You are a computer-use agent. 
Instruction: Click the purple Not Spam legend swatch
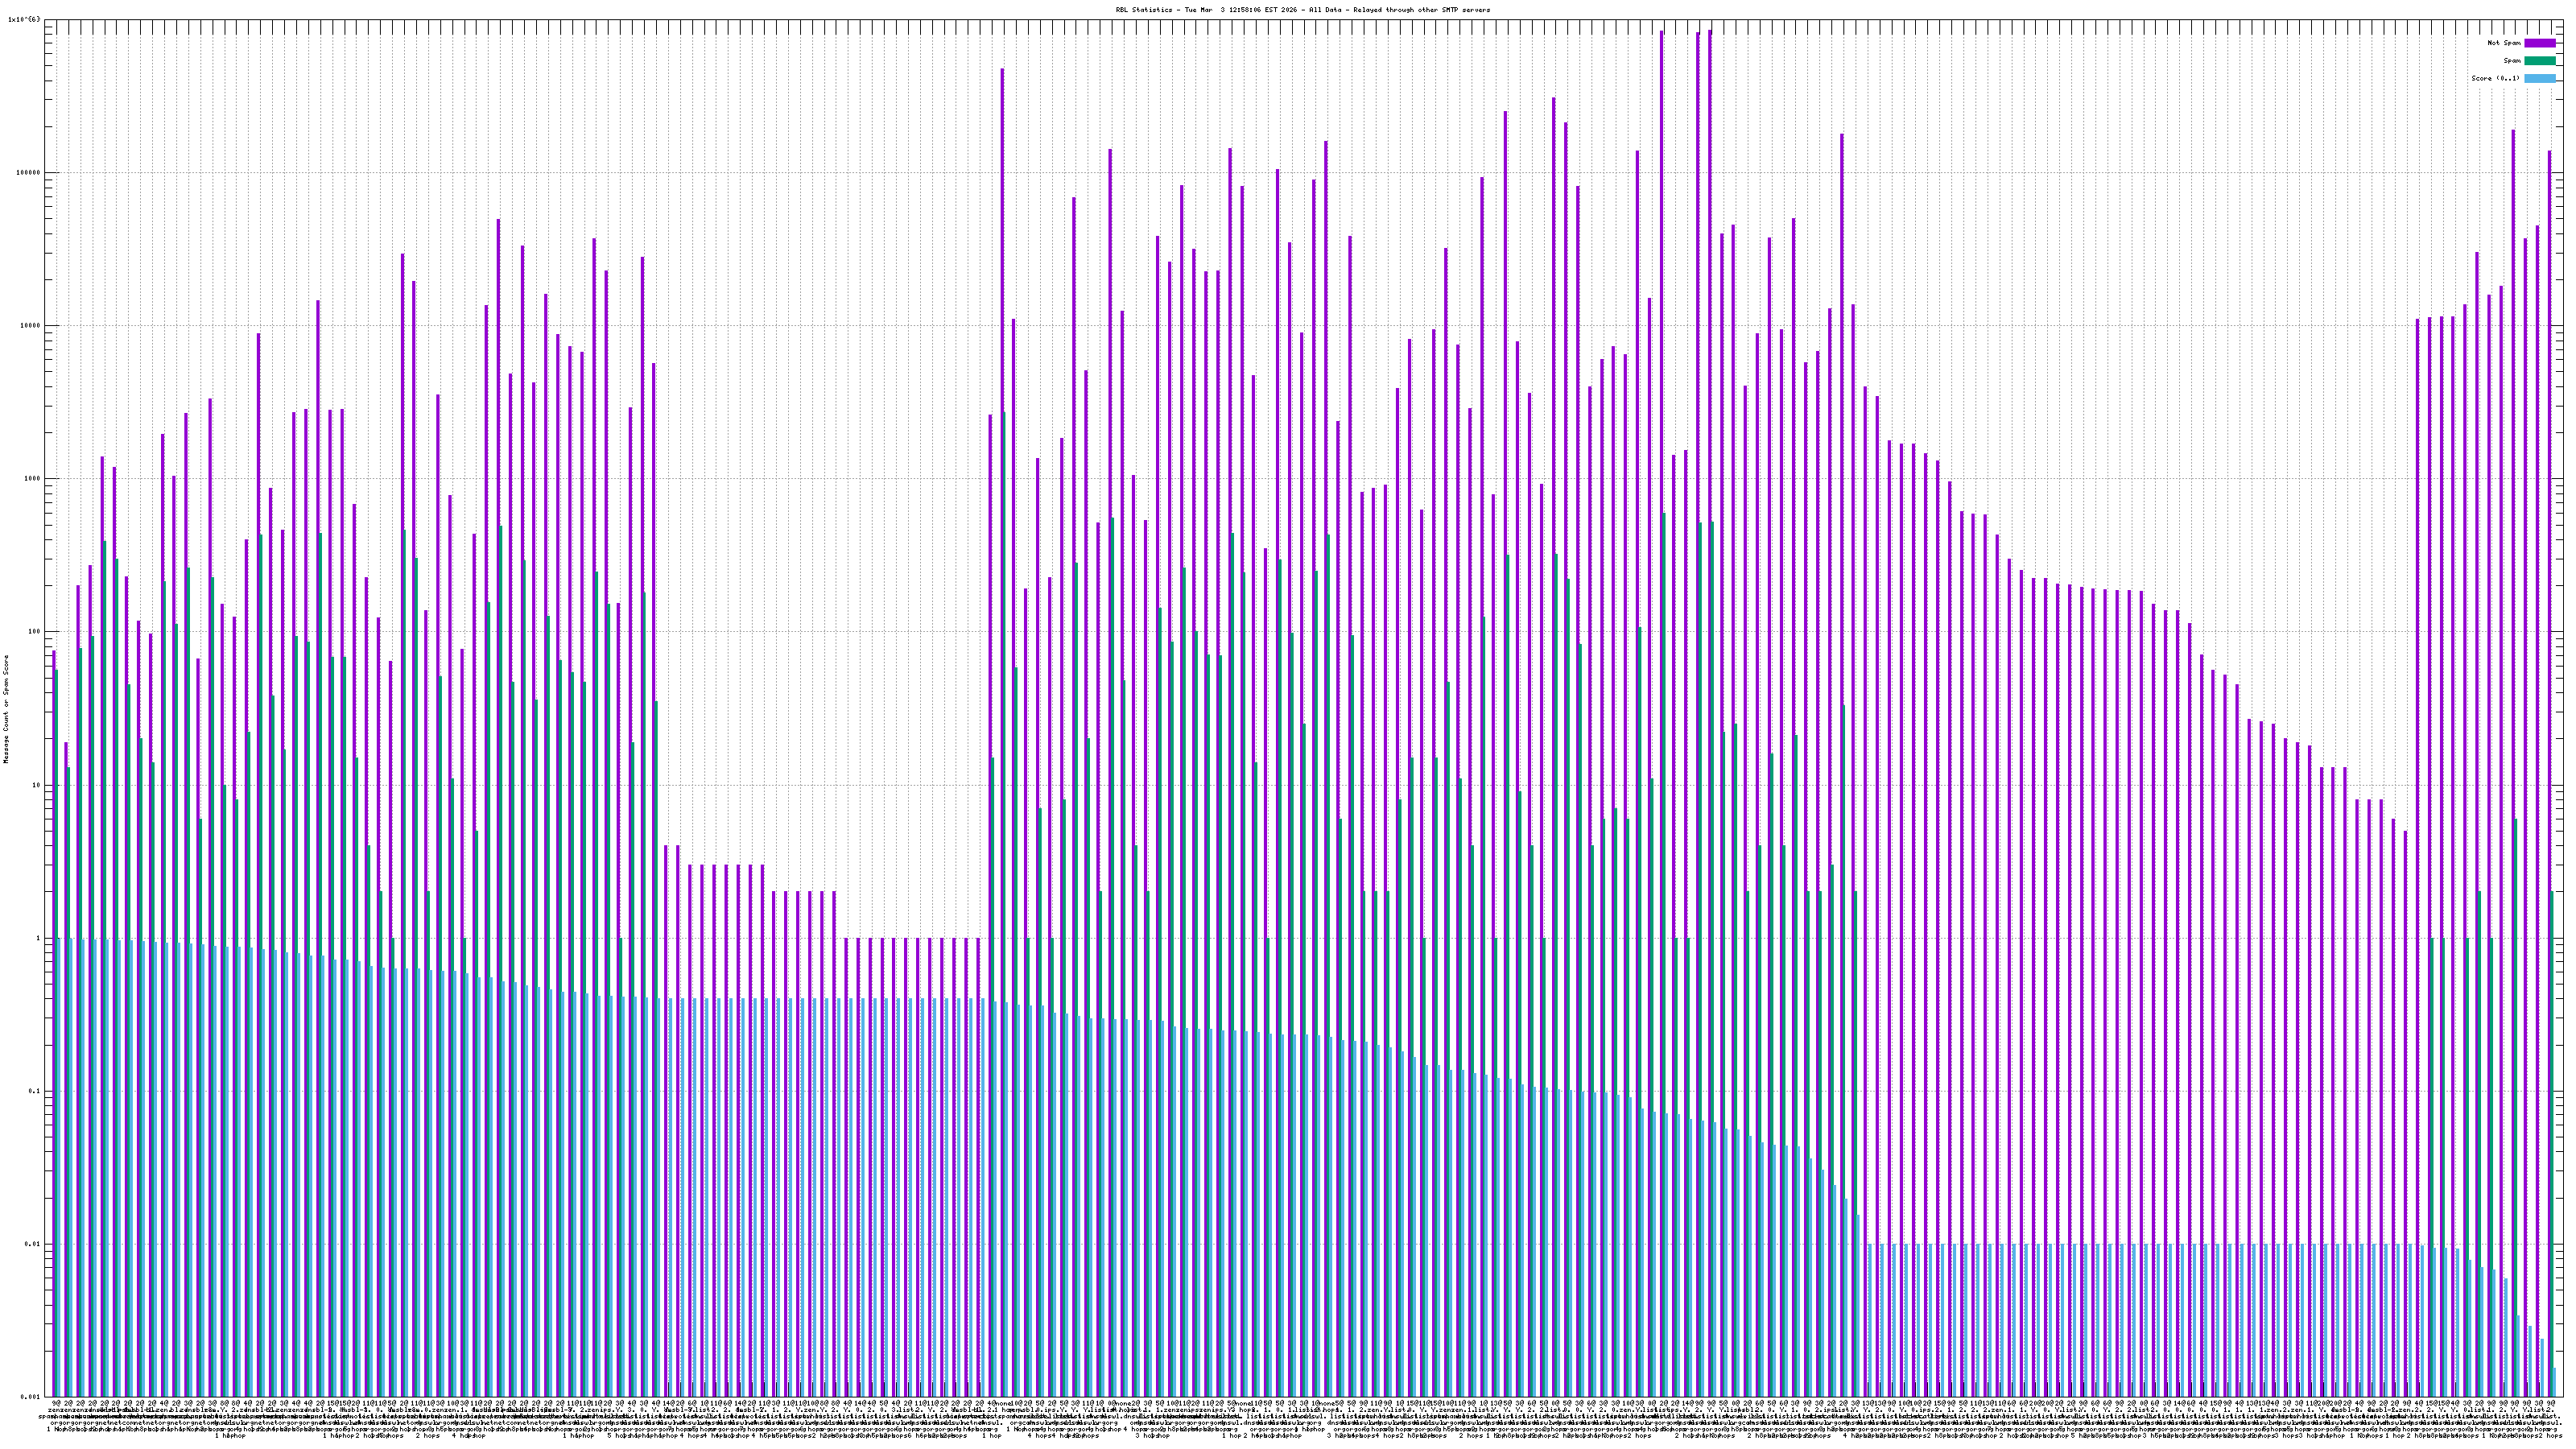pos(2539,43)
